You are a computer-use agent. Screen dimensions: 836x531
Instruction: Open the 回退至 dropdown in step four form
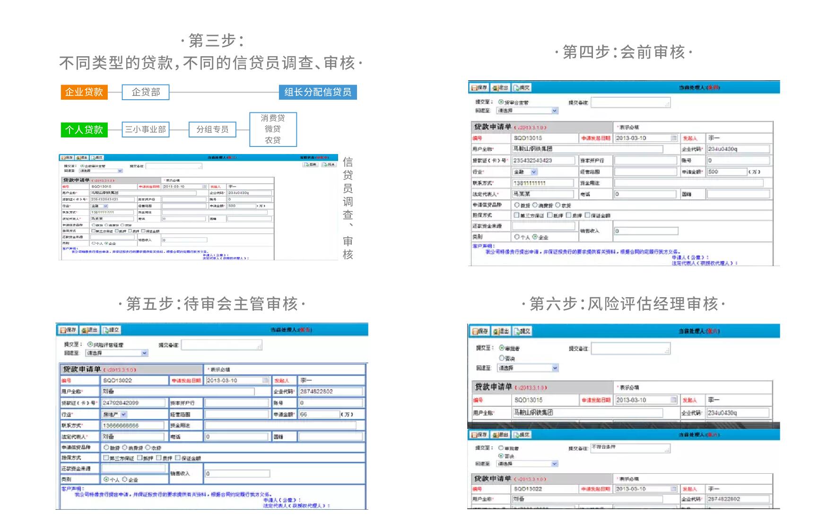tap(528, 111)
